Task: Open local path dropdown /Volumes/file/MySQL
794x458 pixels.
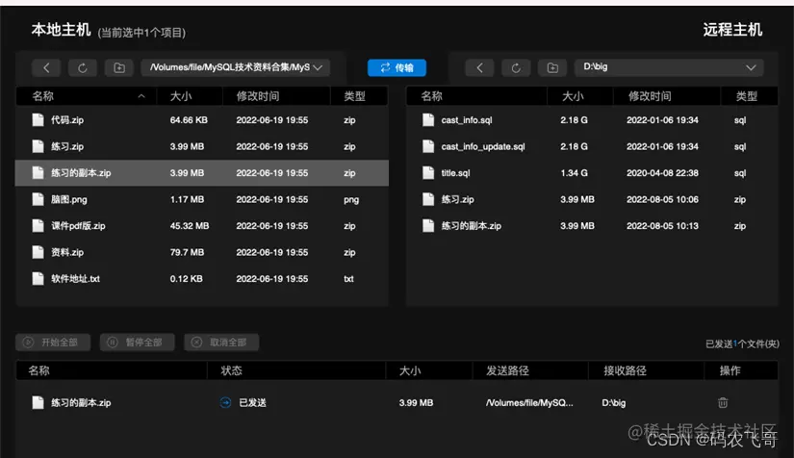Action: (236, 67)
